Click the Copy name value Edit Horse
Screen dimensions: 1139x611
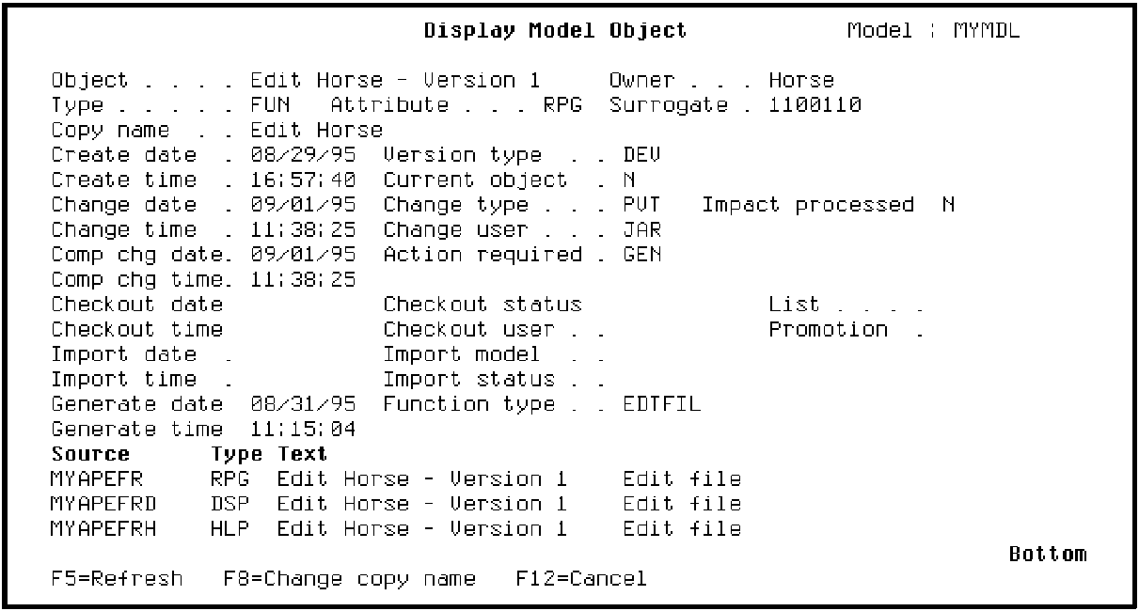point(316,130)
